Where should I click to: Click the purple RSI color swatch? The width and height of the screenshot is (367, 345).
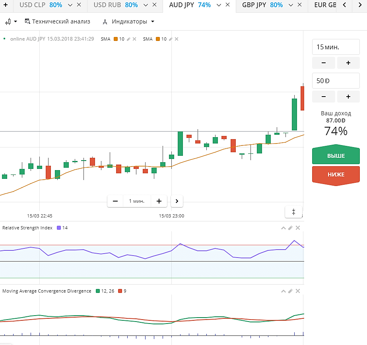pos(59,228)
